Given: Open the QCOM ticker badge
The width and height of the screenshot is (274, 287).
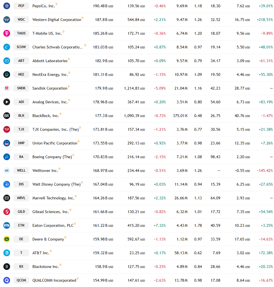Looking at the screenshot, I should 21,280.
